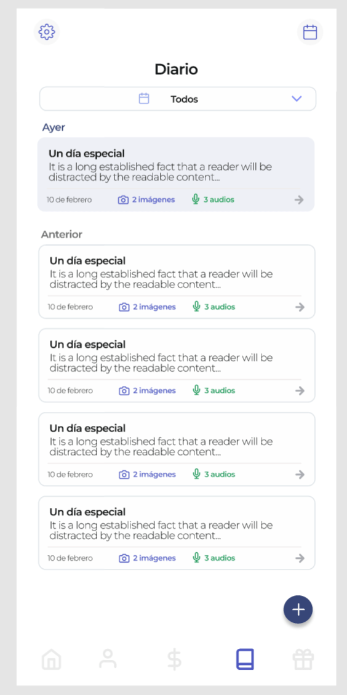Click the small calendar icon beside Todos
The height and width of the screenshot is (695, 347).
click(144, 98)
